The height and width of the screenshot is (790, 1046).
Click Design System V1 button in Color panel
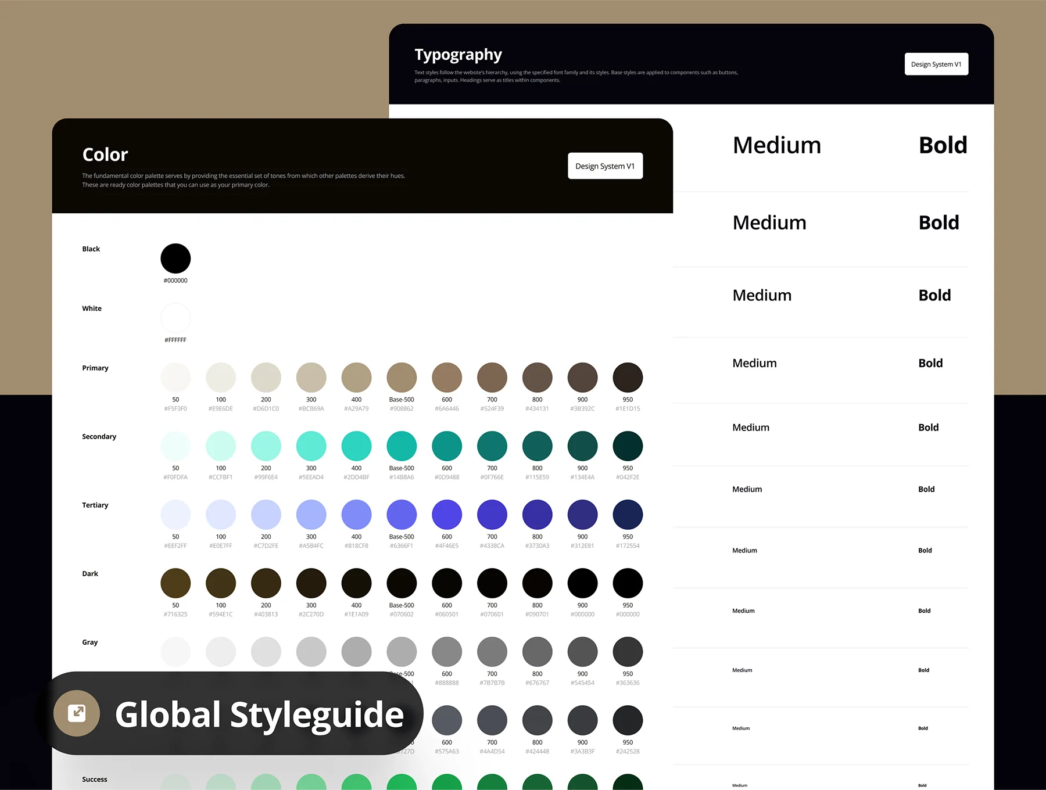click(x=605, y=166)
